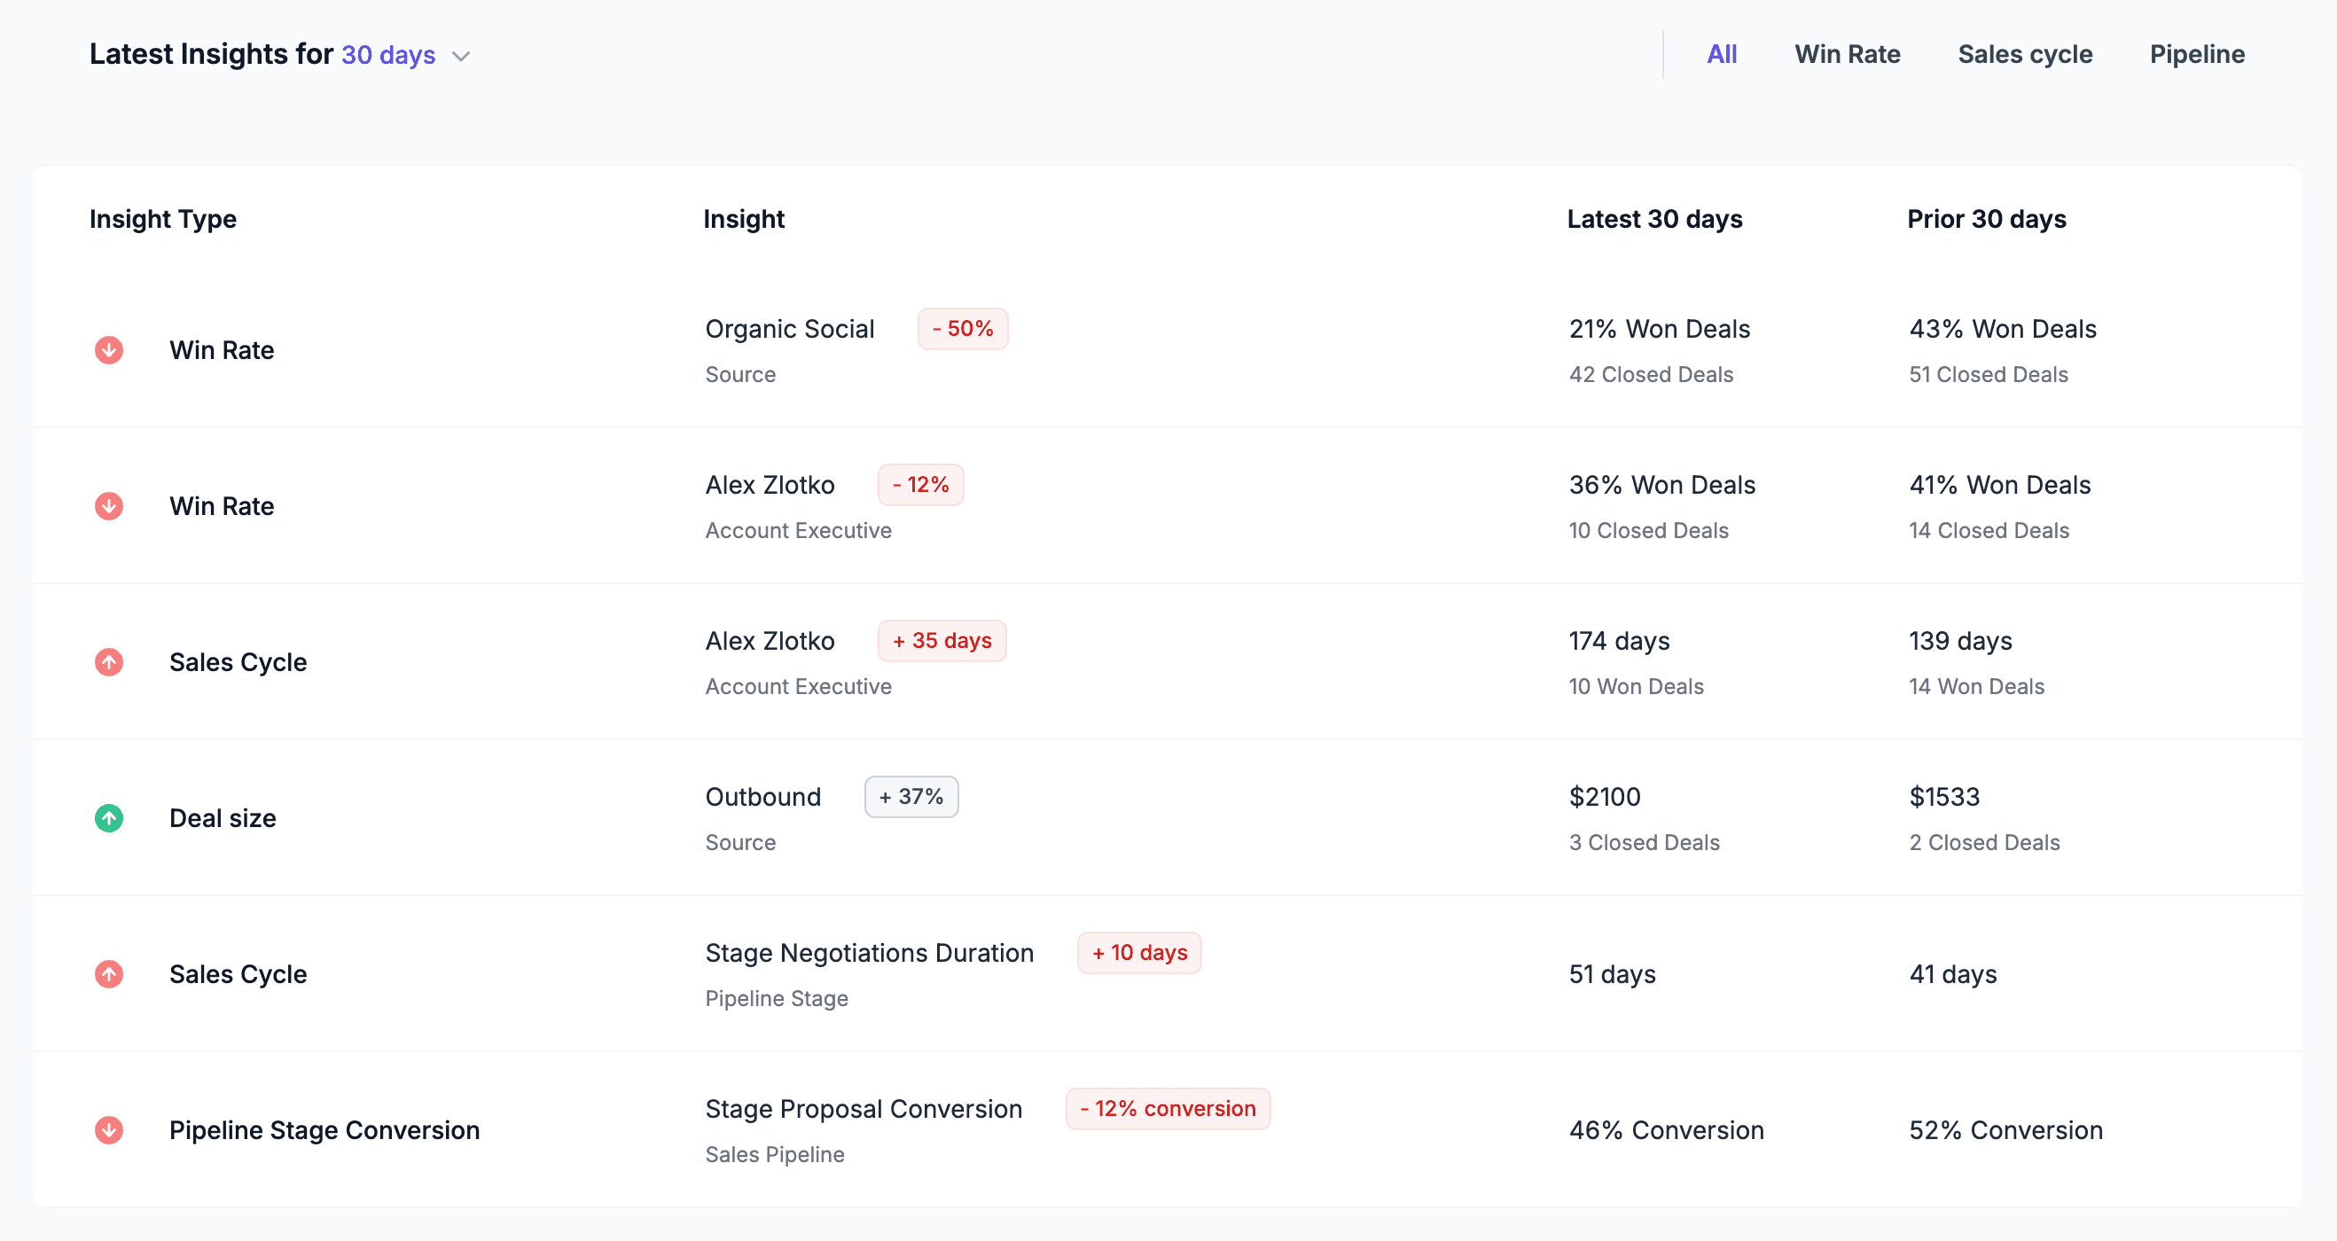The width and height of the screenshot is (2337, 1241).
Task: Select the +37% Outbound badge
Action: click(x=911, y=797)
